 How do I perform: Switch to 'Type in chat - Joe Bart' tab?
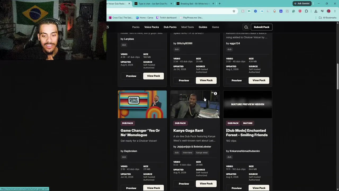pyautogui.click(x=153, y=4)
